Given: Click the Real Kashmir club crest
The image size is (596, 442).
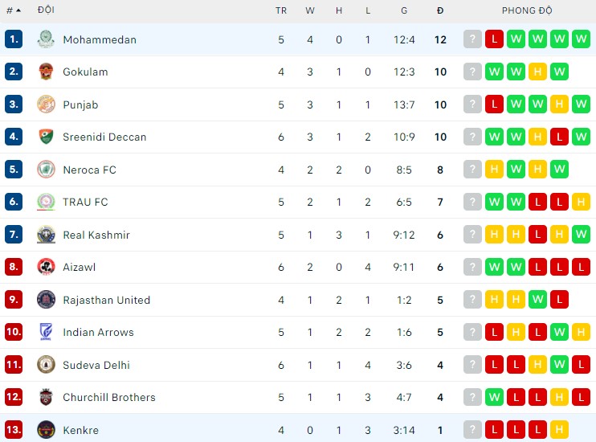Looking at the screenshot, I should [46, 235].
